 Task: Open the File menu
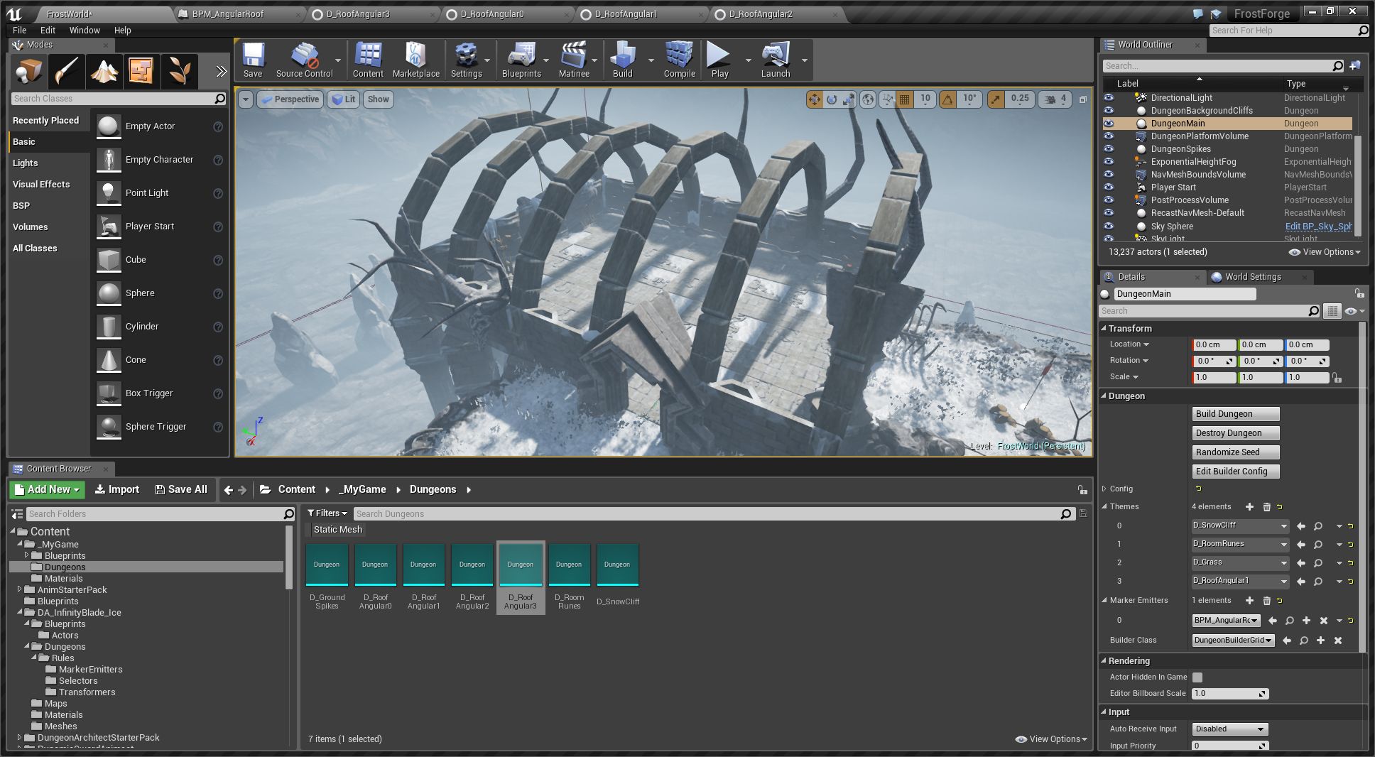[19, 30]
